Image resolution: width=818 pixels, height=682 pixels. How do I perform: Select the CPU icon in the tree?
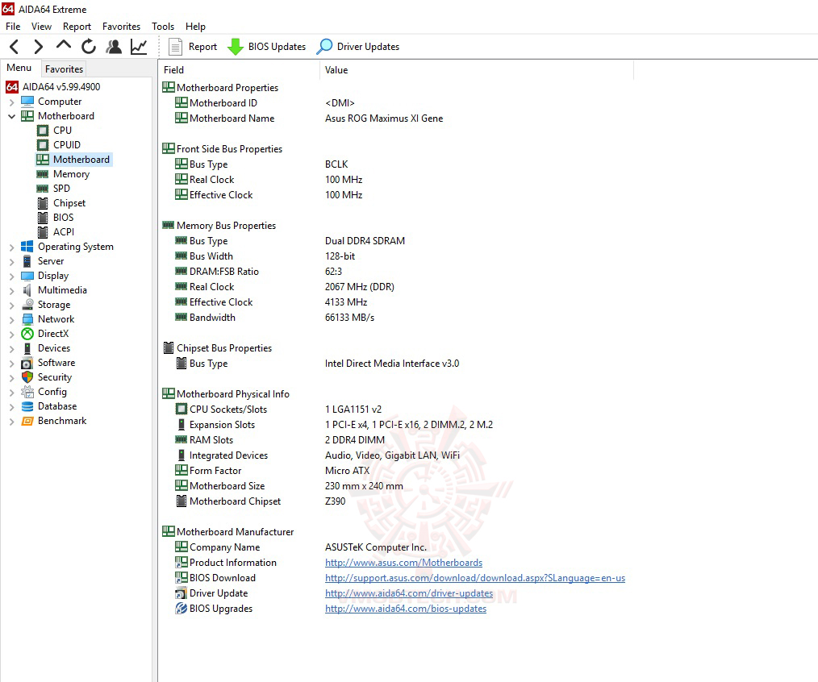[x=43, y=131]
